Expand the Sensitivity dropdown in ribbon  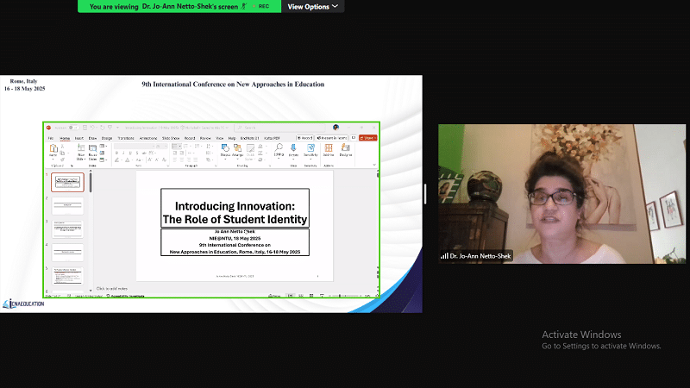[x=310, y=151]
